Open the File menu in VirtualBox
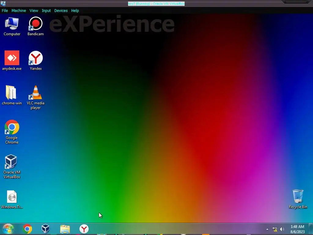The width and height of the screenshot is (313, 235). tap(5, 11)
